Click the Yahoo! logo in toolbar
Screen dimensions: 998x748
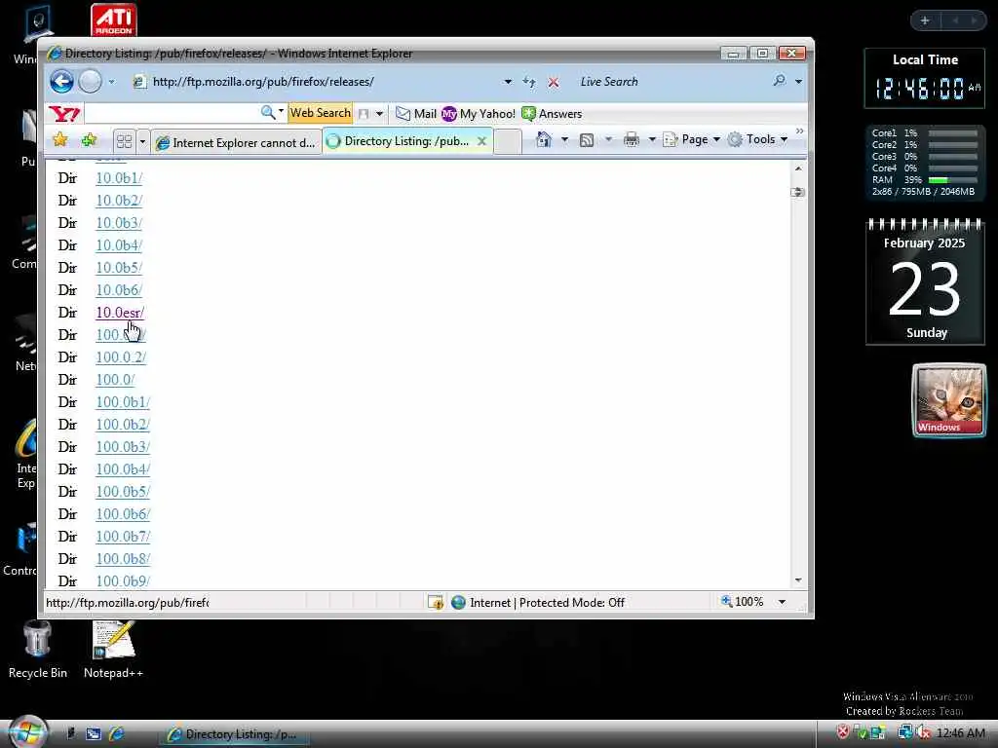pos(64,114)
